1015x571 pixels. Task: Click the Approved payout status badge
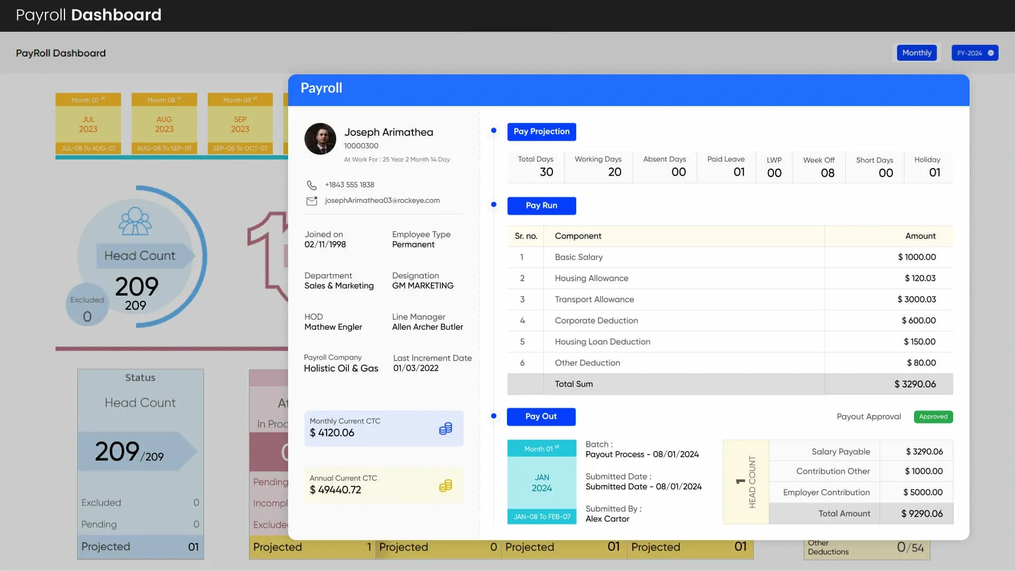pos(933,417)
